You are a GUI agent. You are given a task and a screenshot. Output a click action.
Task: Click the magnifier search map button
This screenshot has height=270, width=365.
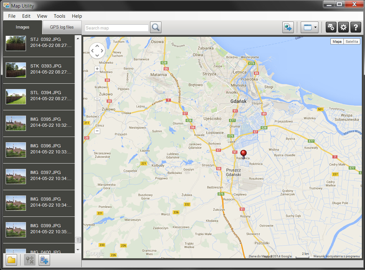pos(156,28)
